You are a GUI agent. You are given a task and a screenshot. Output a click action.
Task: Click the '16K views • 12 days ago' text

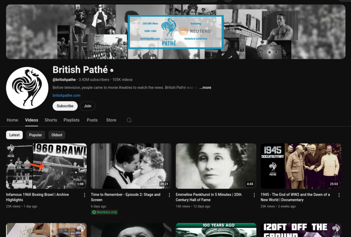pyautogui.click(x=193, y=207)
